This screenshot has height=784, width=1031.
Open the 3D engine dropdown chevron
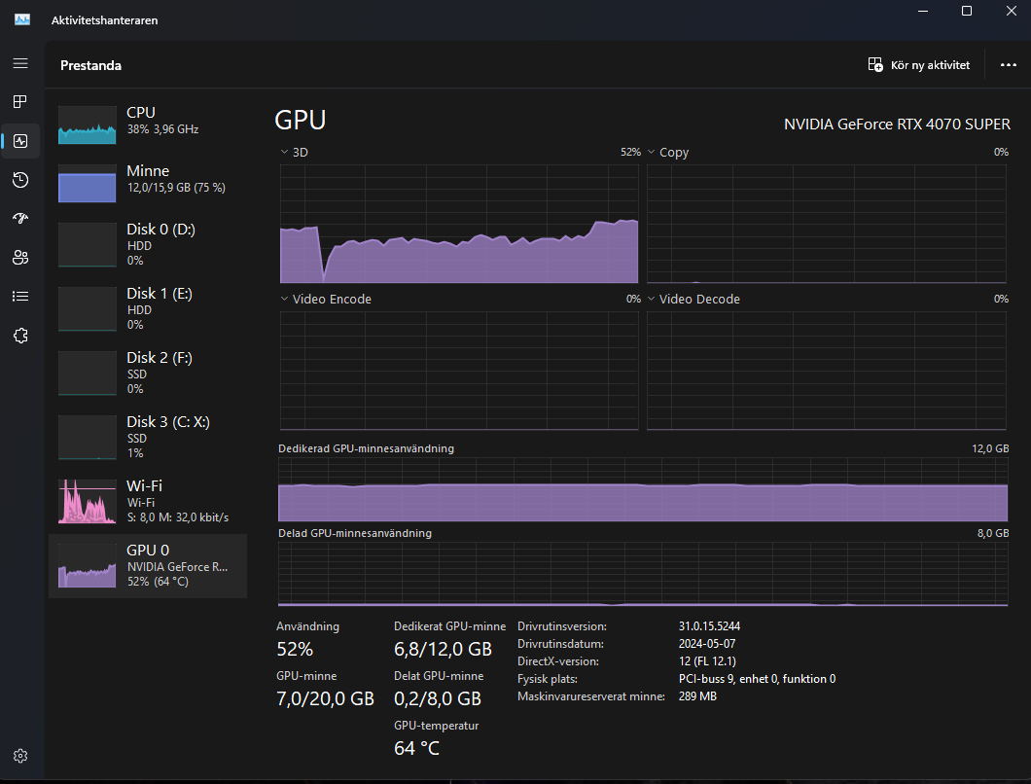click(284, 152)
